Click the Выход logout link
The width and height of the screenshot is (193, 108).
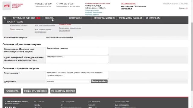coord(182,8)
